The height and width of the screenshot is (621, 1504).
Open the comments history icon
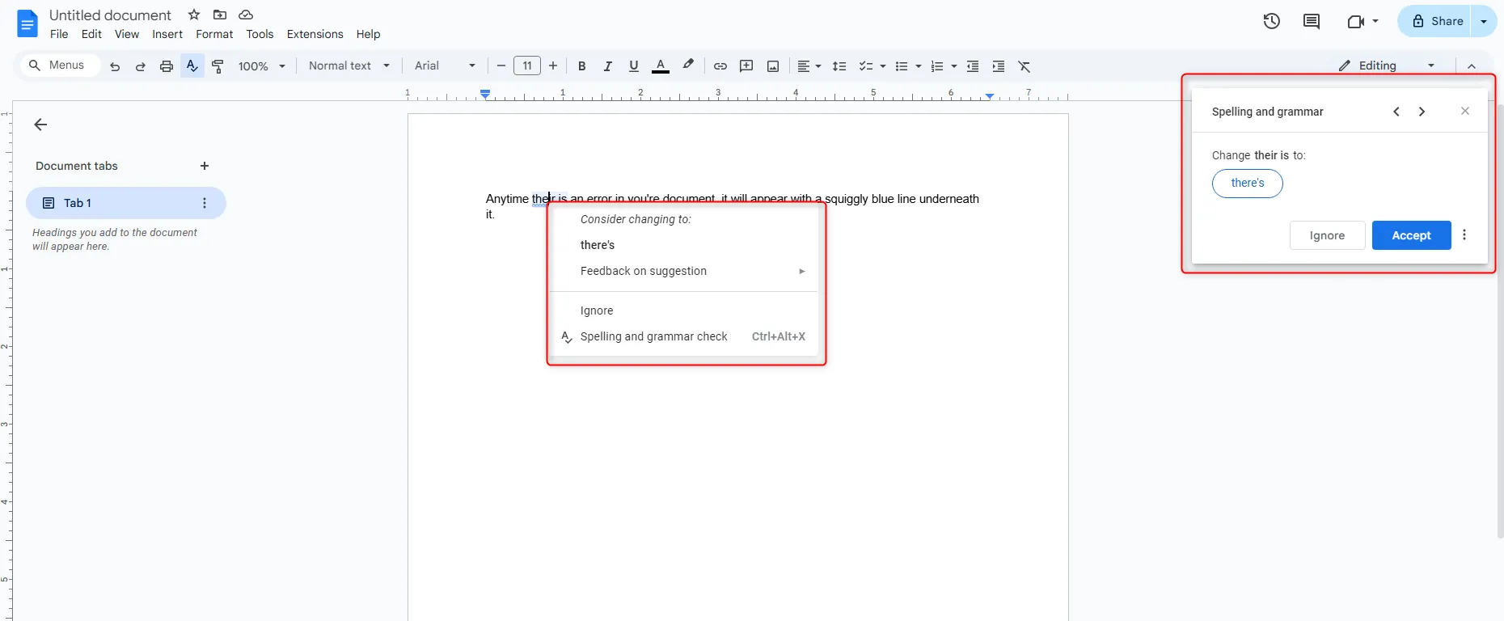[1312, 21]
